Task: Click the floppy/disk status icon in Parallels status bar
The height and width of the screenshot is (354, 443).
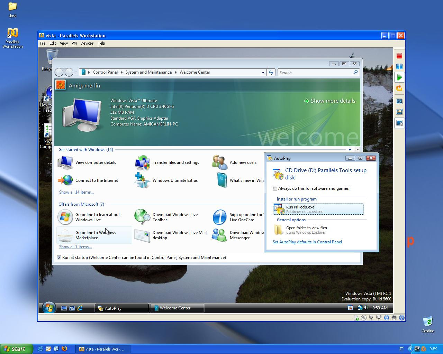Action: [x=356, y=318]
